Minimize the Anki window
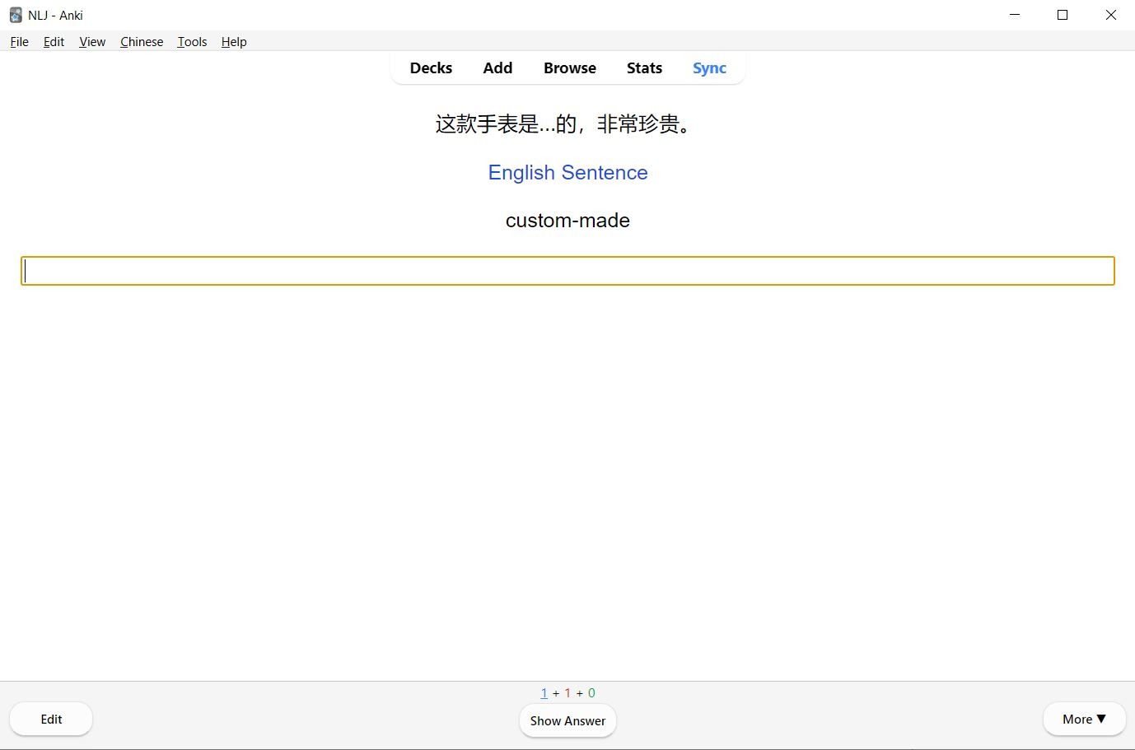 pos(1015,15)
